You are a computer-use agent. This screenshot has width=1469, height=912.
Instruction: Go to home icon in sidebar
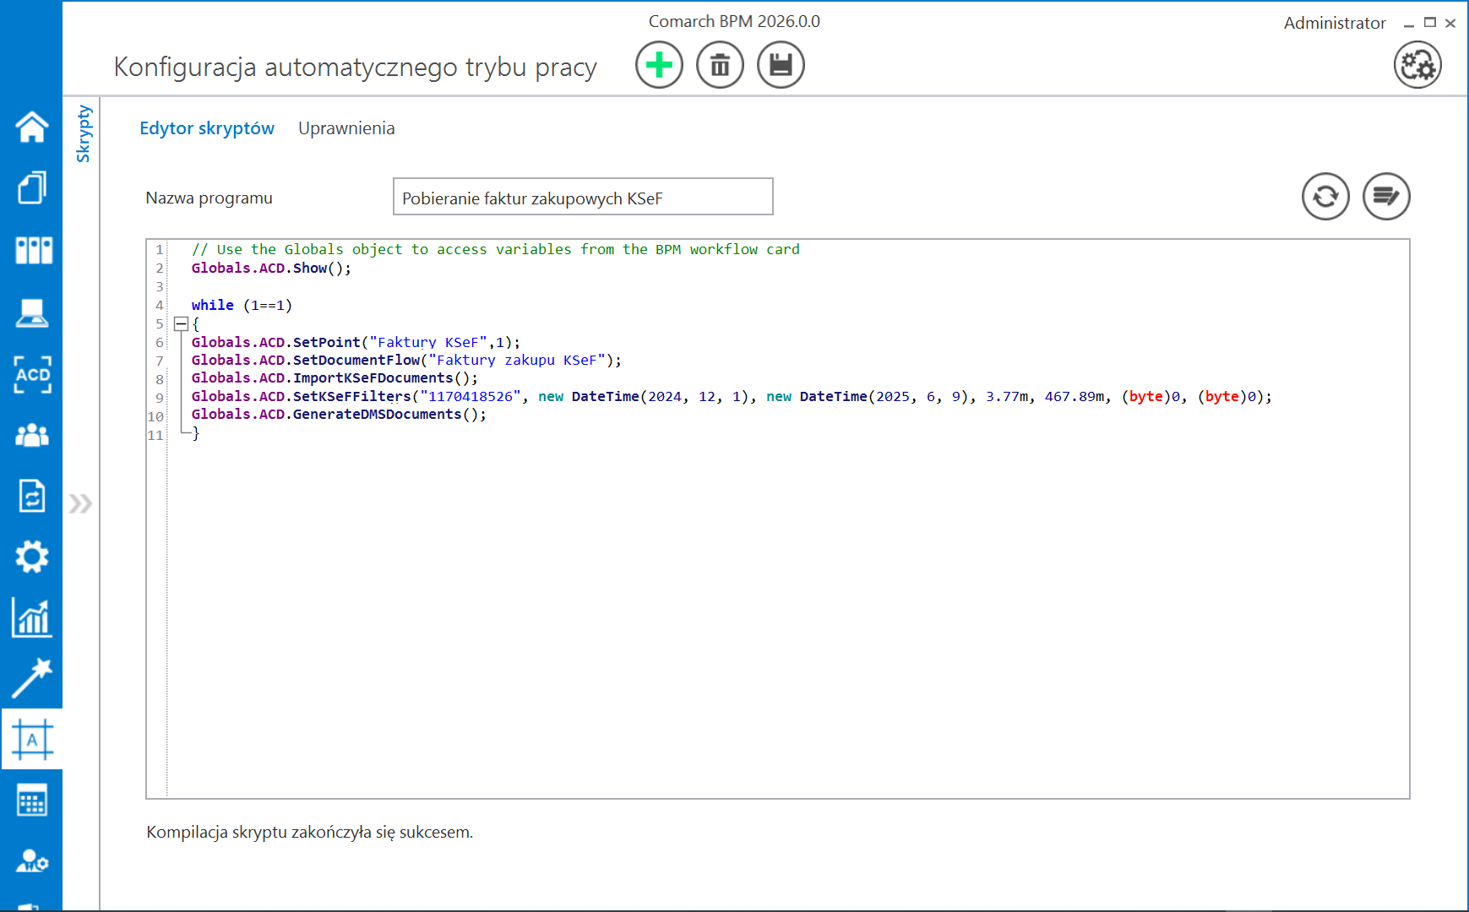[32, 128]
